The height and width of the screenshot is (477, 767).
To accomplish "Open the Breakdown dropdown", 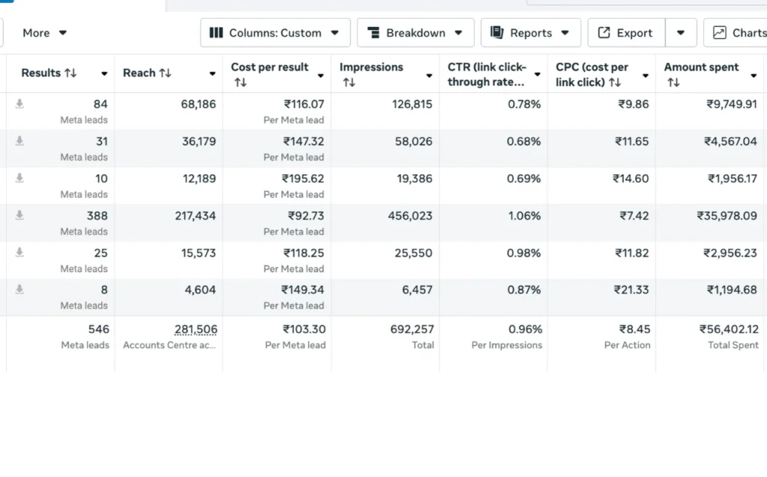I will tap(415, 33).
